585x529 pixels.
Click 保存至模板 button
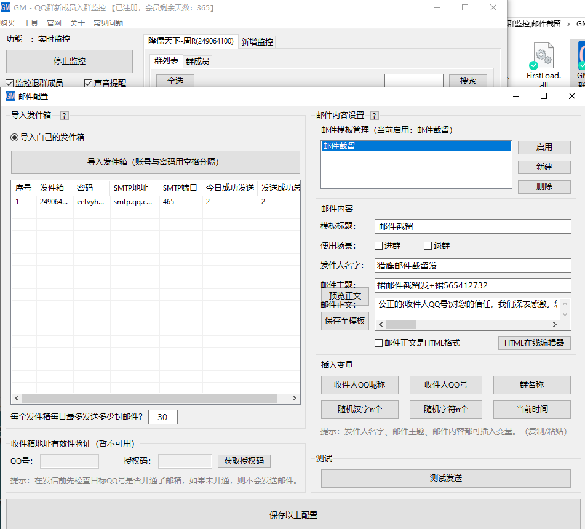coord(345,321)
